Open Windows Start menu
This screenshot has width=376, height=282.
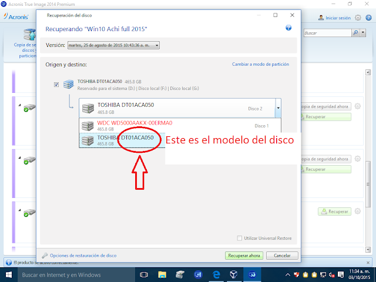(x=9, y=275)
